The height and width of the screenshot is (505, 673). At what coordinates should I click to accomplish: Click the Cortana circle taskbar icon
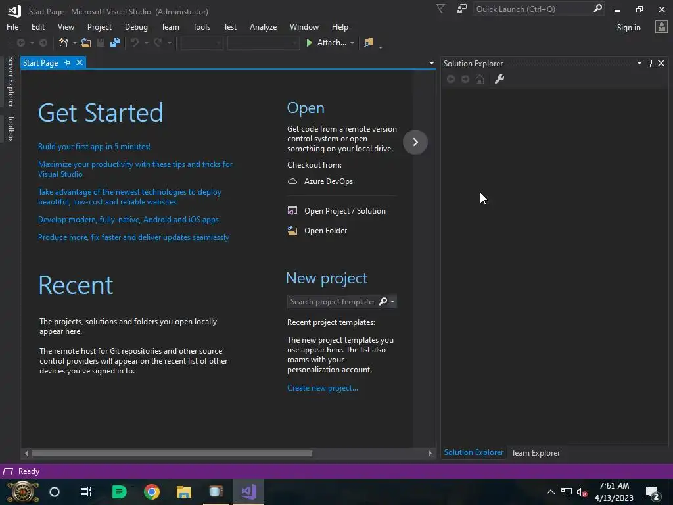55,492
